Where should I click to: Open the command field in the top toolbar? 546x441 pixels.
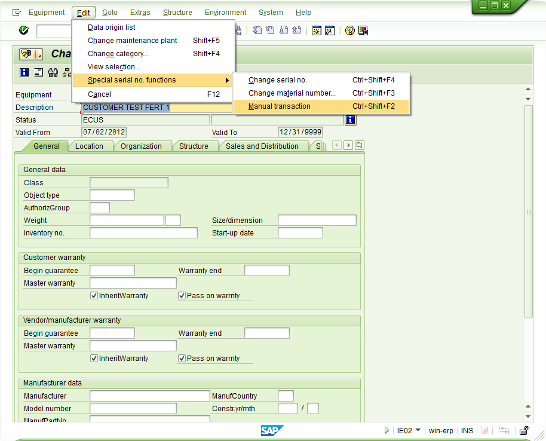[x=54, y=31]
